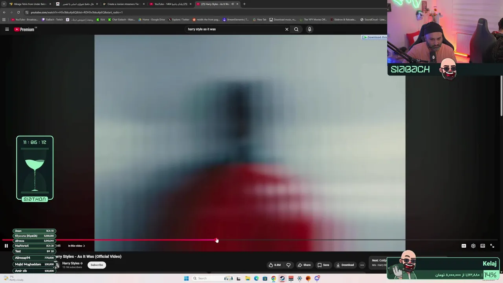Open the 'Home - Google Drive' bookmark

pyautogui.click(x=152, y=20)
